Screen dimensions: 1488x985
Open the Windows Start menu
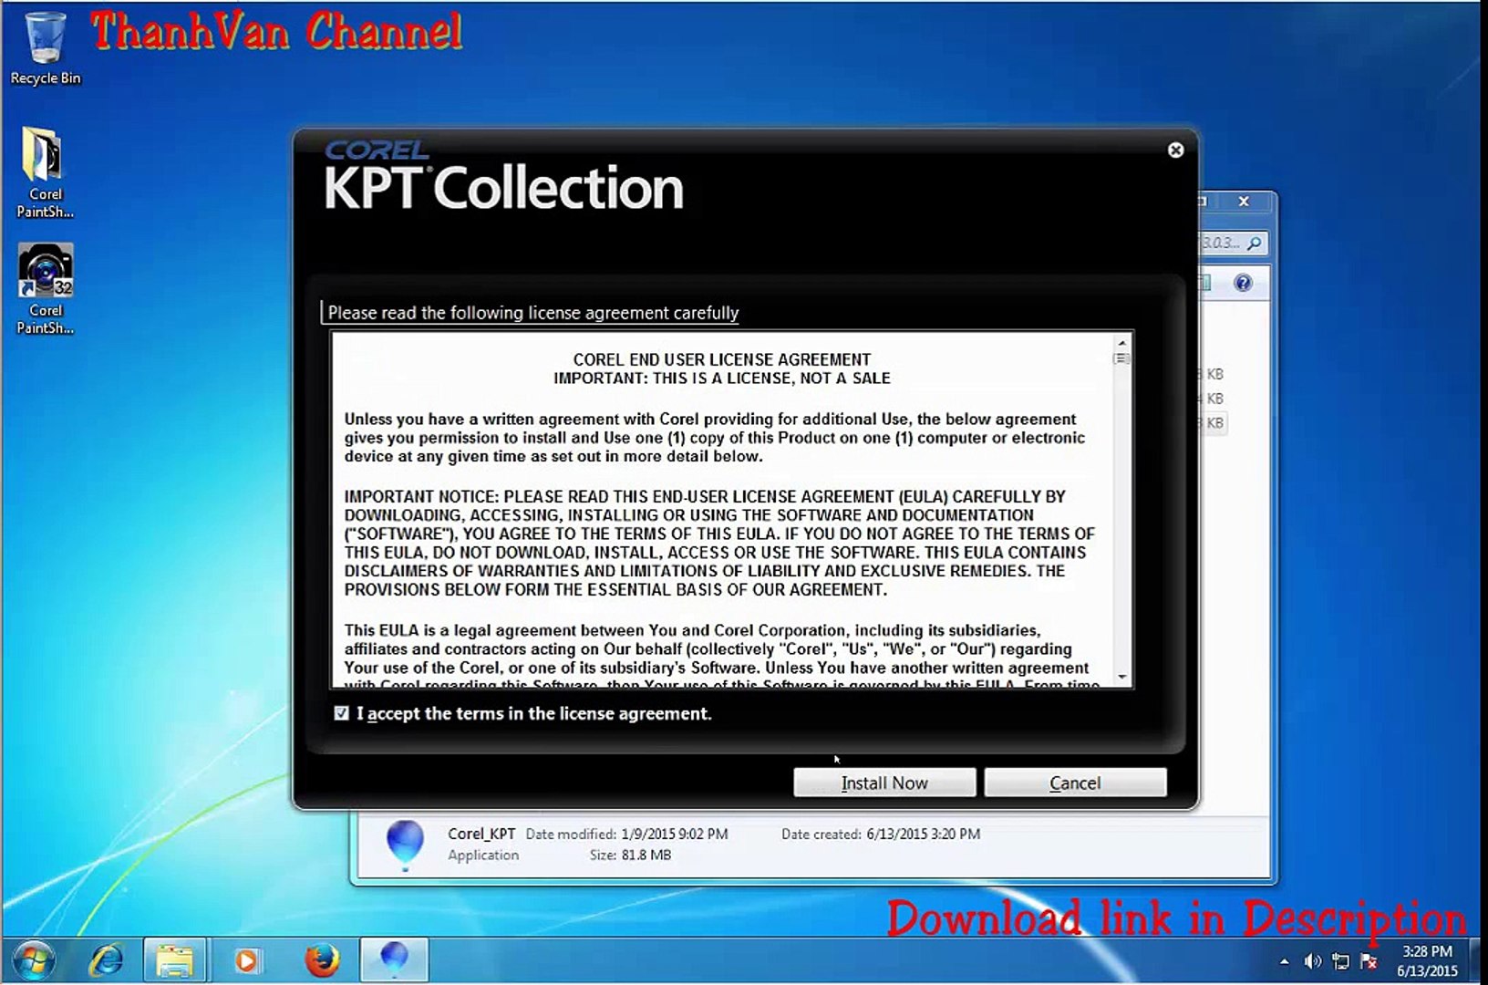coord(33,961)
